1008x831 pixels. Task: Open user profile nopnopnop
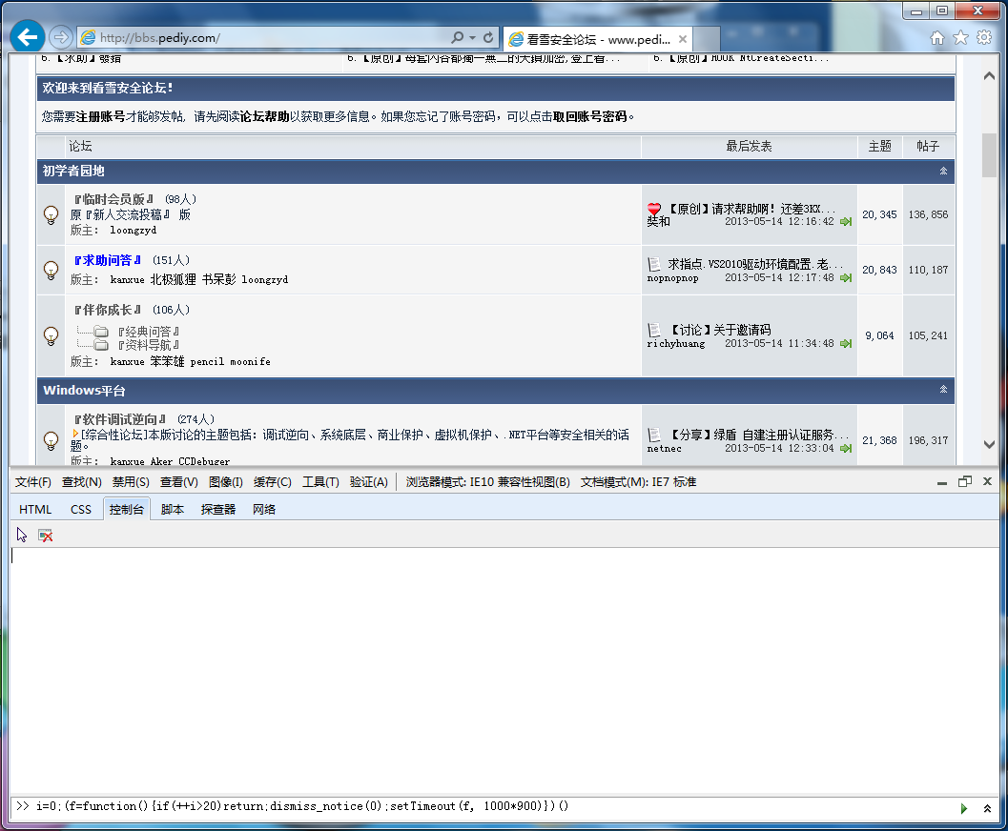[x=672, y=278]
